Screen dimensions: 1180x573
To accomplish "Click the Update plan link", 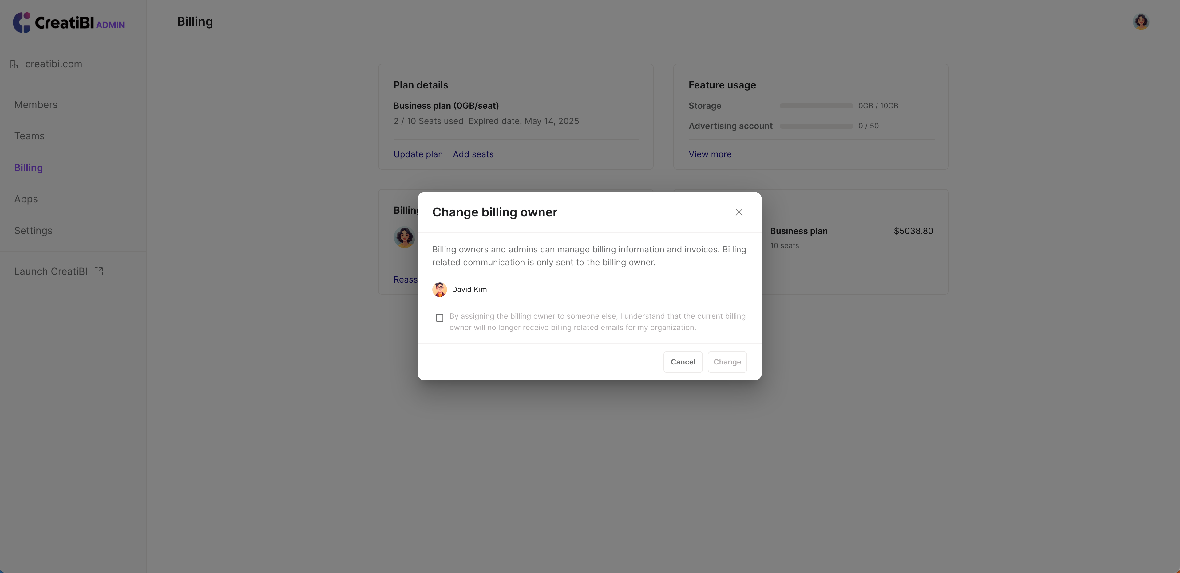I will [x=418, y=154].
